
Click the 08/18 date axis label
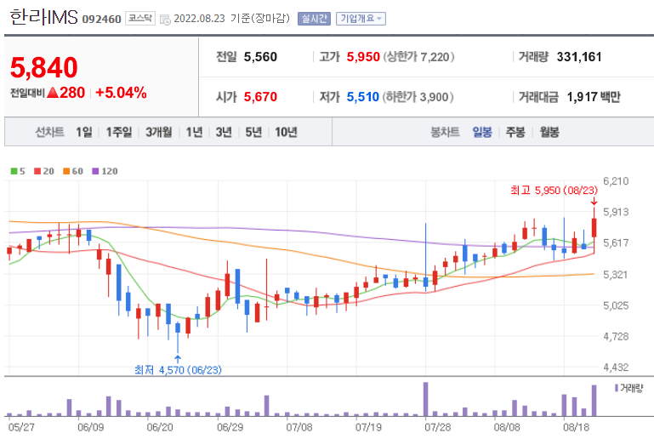(x=576, y=427)
